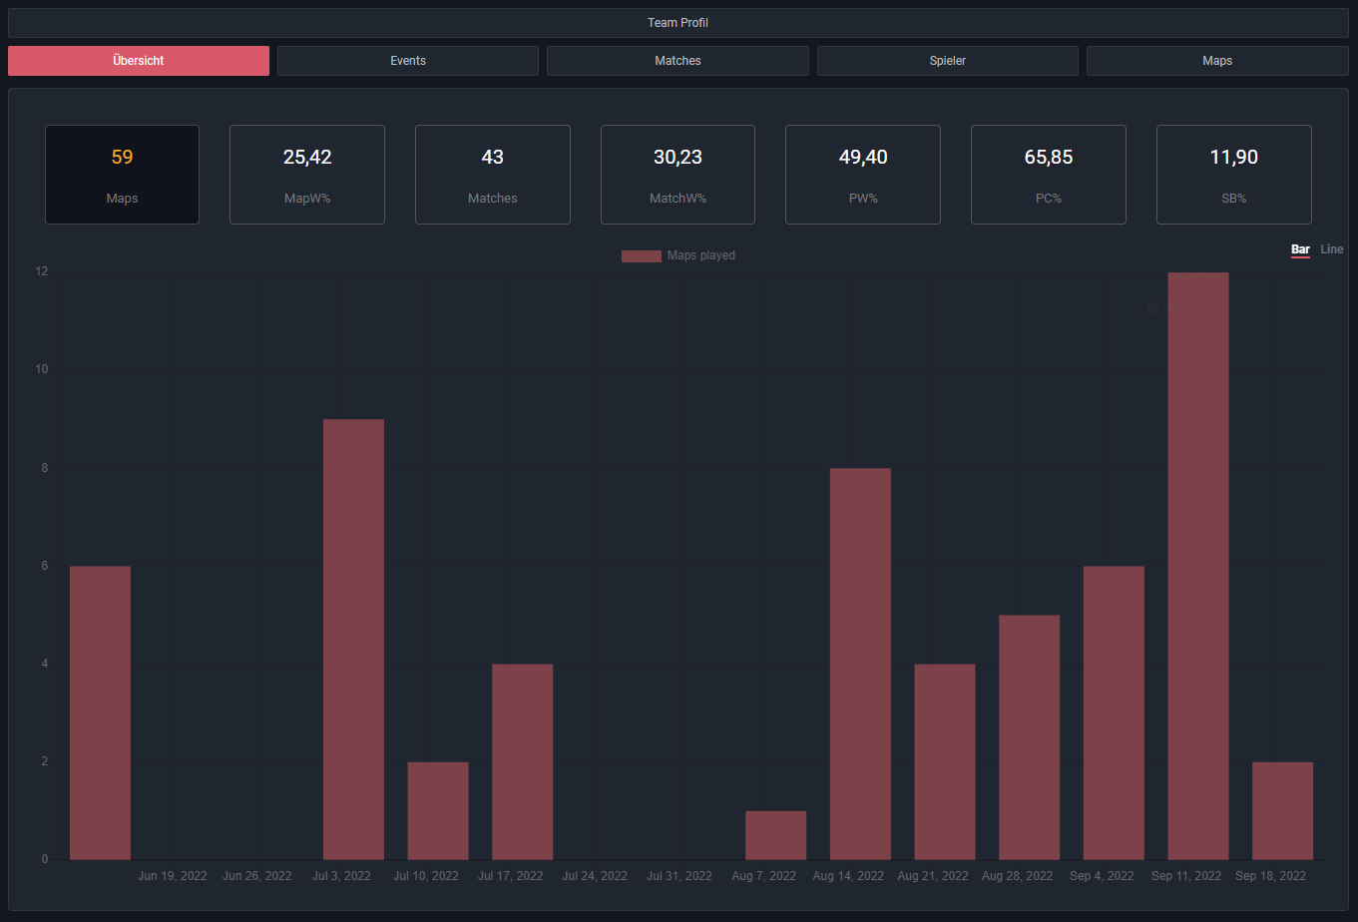Click the Sep 18, 2022 bar
The height and width of the screenshot is (922, 1358).
1283,811
